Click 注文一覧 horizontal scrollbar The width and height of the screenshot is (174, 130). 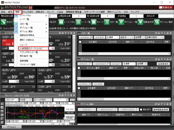click(125, 54)
